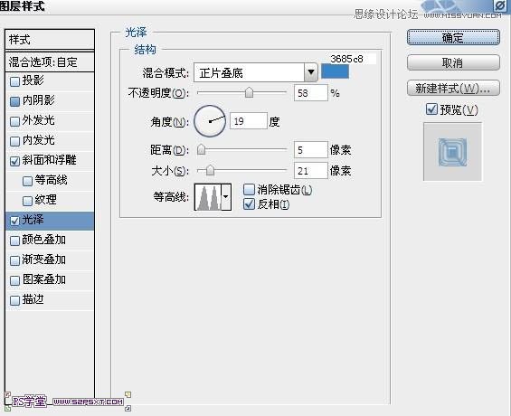Confirm with the 确定 button
The image size is (511, 416).
(x=453, y=37)
